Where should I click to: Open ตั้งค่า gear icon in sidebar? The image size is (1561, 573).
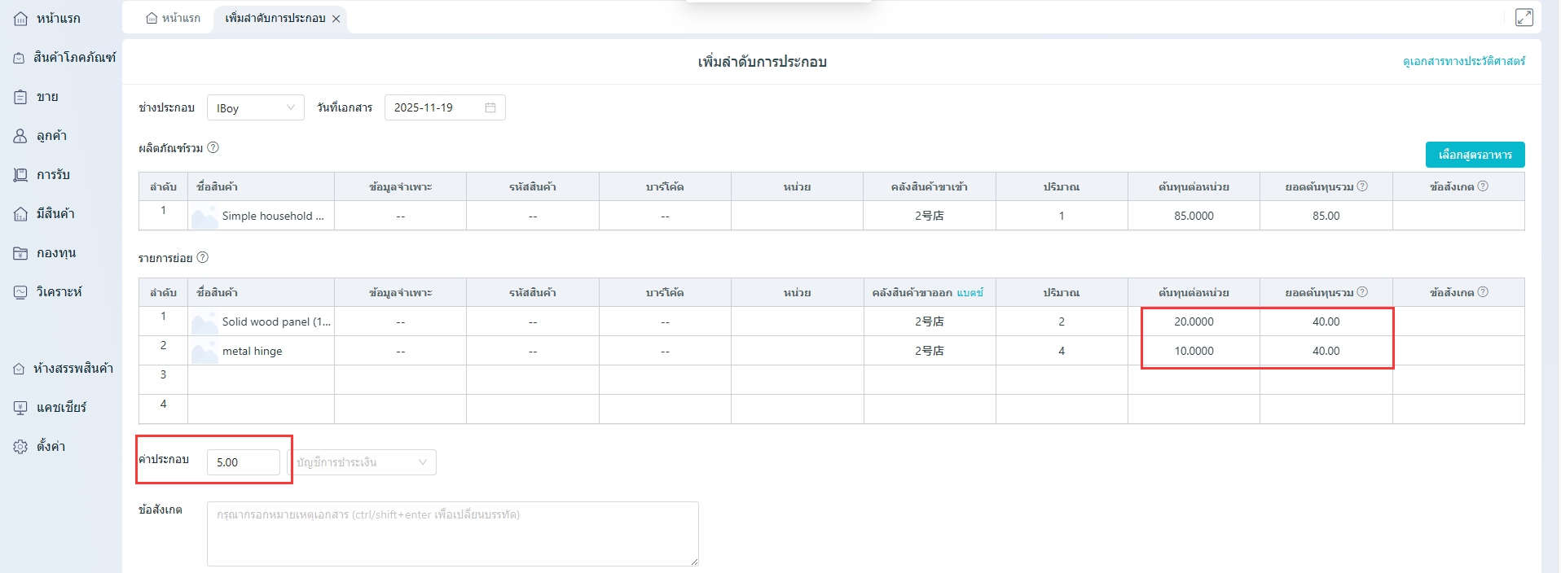20,447
